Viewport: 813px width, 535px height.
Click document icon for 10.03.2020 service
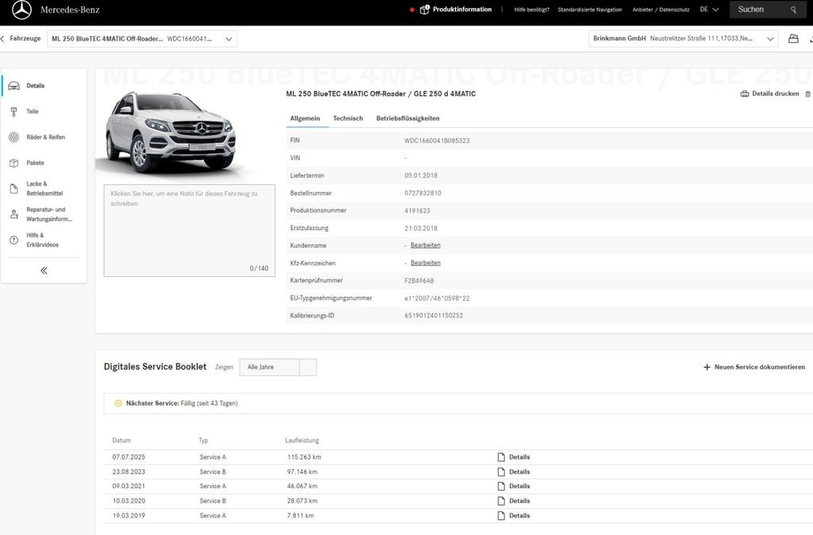501,501
